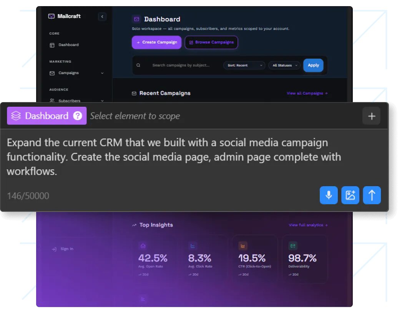Follow the View all Campaigns link
Viewport: 402px width, 314px height.
(307, 93)
